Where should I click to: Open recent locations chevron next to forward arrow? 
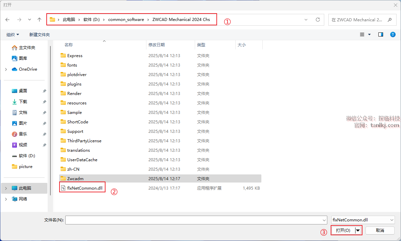(x=30, y=20)
